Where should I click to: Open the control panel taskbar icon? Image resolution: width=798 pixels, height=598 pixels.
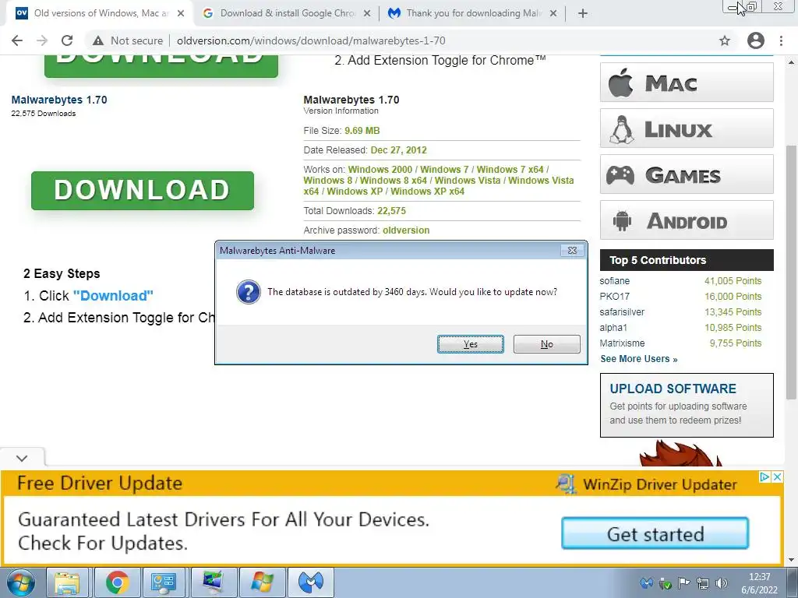(164, 582)
